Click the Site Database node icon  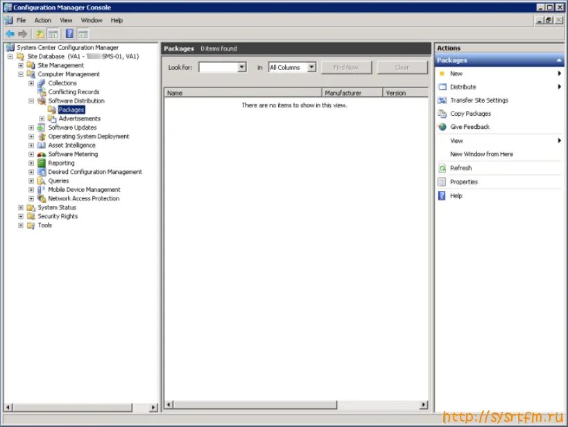click(21, 56)
